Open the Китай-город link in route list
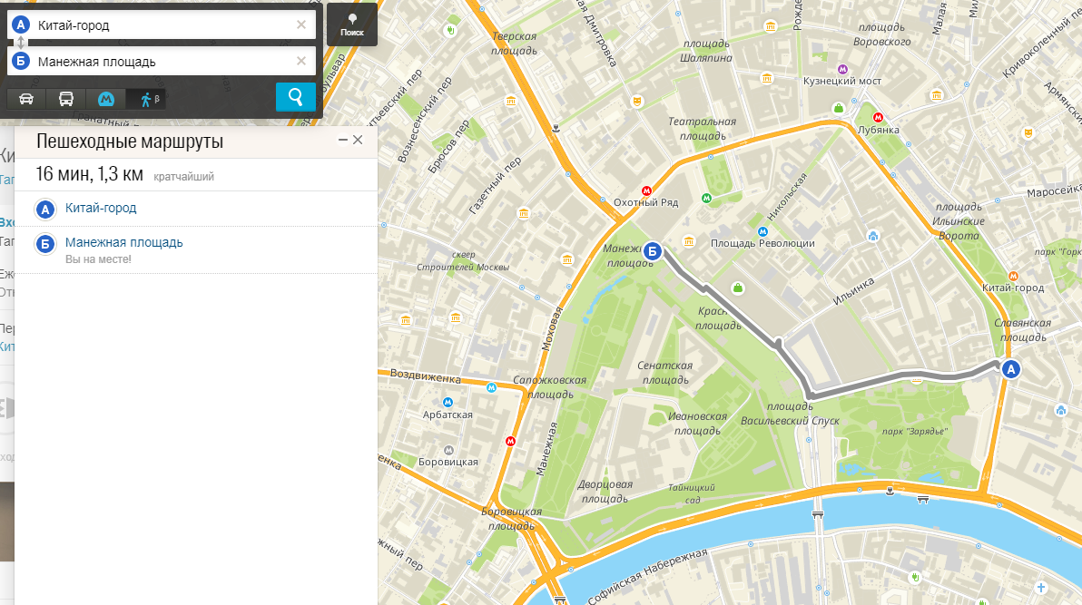This screenshot has width=1082, height=605. (101, 208)
